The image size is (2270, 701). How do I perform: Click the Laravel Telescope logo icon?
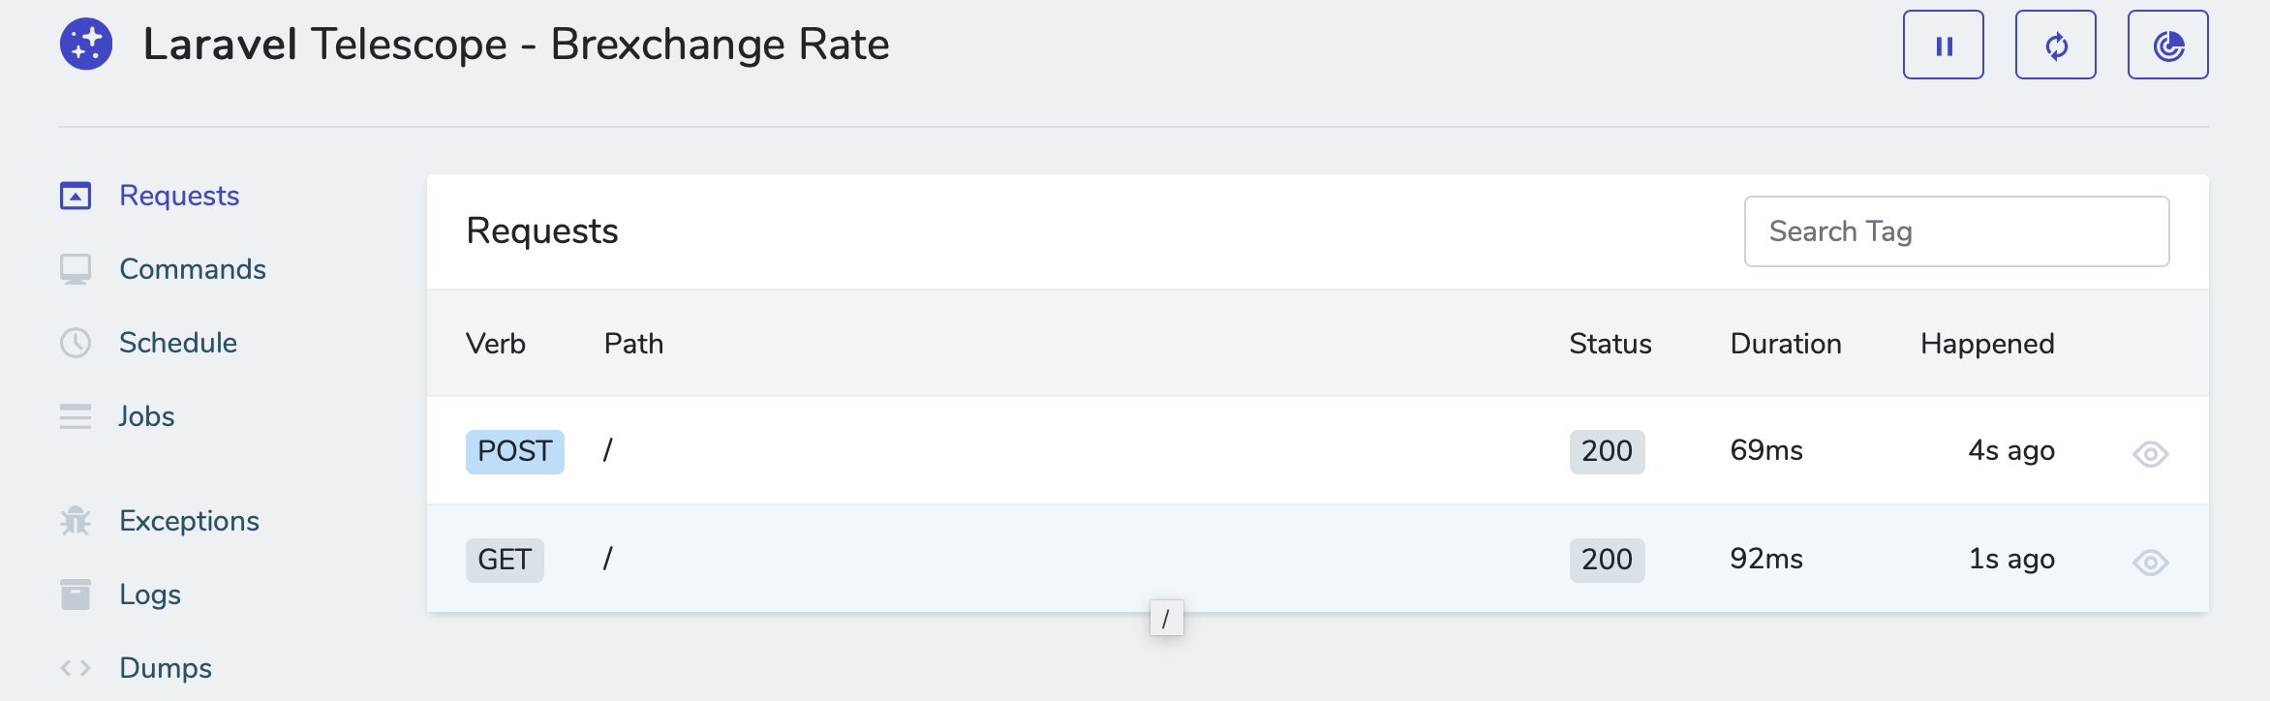(86, 45)
